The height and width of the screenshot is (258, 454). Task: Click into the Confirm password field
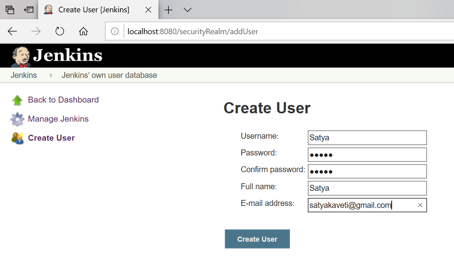[367, 171]
